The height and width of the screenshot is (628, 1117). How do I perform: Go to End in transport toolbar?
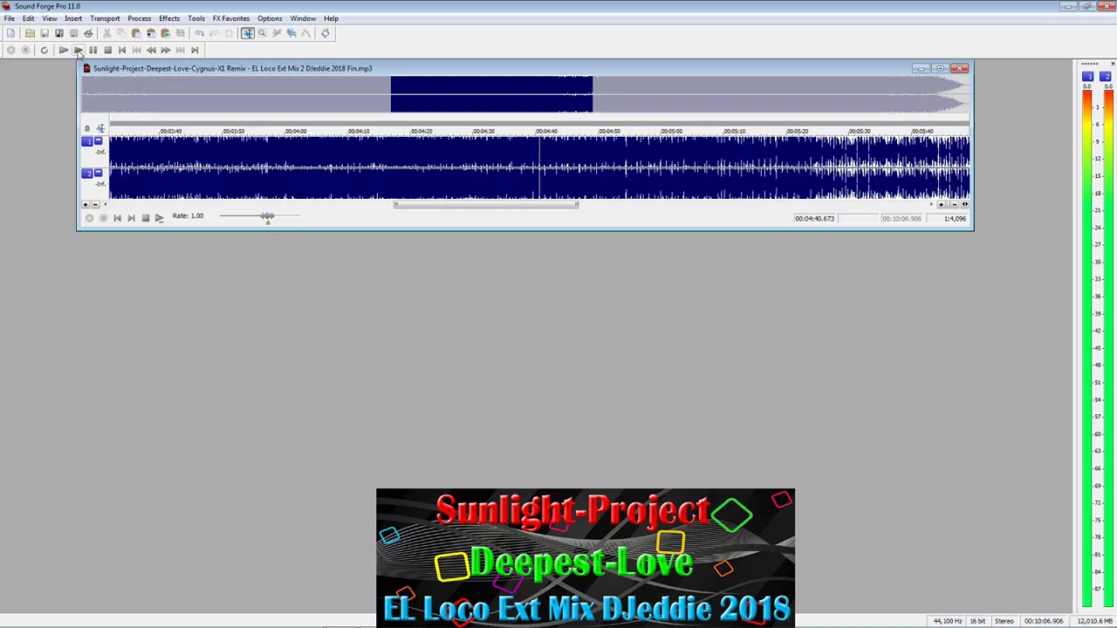195,50
